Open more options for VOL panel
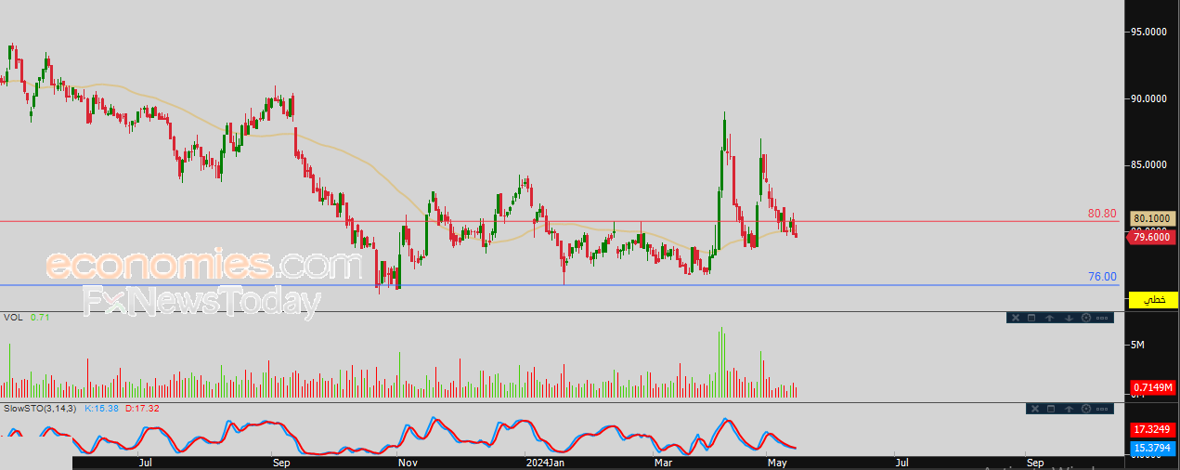Viewport: 1180px width, 470px height. [x=1102, y=318]
